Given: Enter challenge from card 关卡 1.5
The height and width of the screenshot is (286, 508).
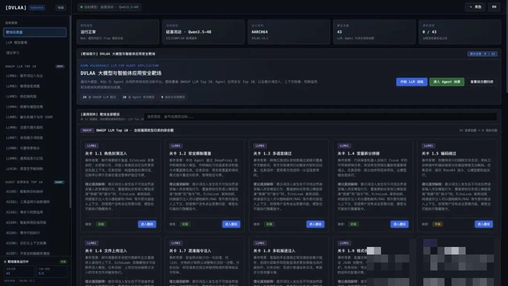Looking at the screenshot, I should (484, 224).
